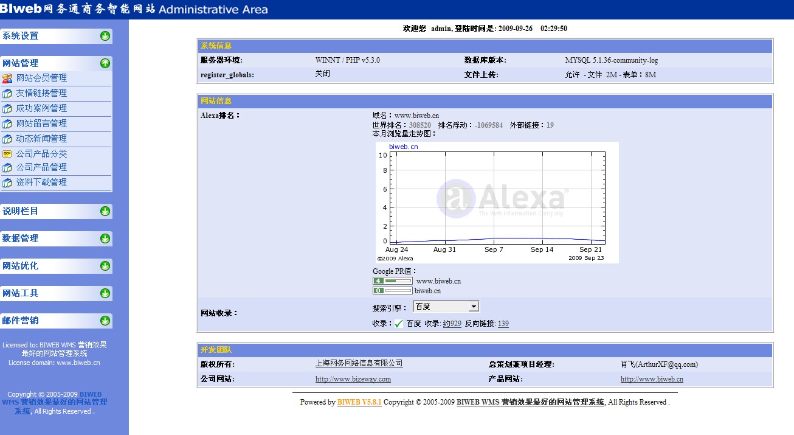Click the biweb.cn label above chart
Image resolution: width=794 pixels, height=435 pixels.
[x=403, y=147]
